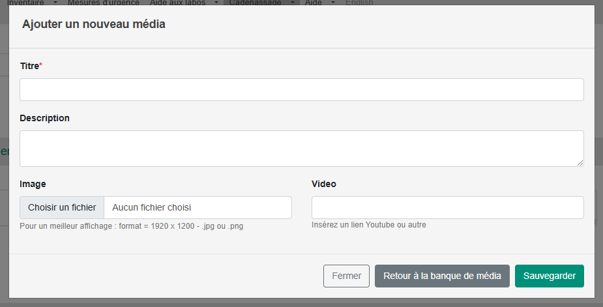Screen dimensions: 603x307
Task: Click the Video field label
Action: pos(324,184)
